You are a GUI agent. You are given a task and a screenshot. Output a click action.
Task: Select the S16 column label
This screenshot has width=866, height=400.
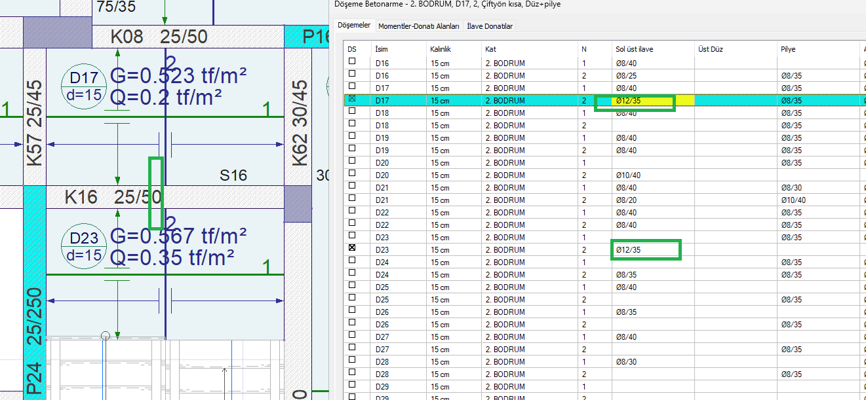tap(233, 175)
